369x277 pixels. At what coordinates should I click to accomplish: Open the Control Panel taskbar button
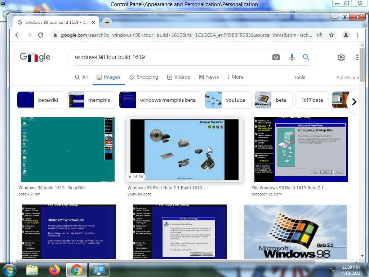[x=99, y=270]
